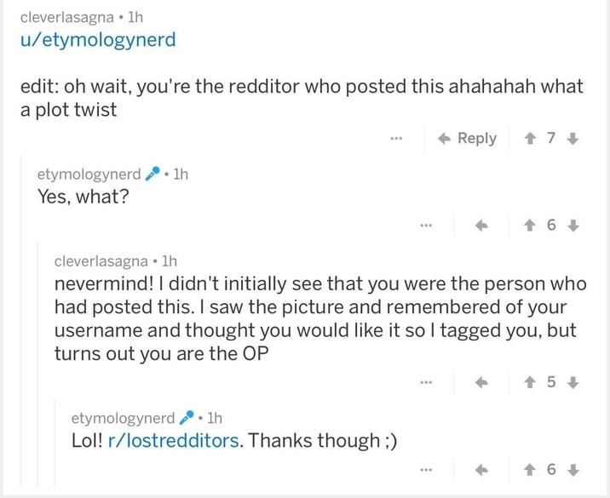The width and height of the screenshot is (610, 498).
Task: Downvote cleverlasagna's top comment with 7 points
Action: 573,138
